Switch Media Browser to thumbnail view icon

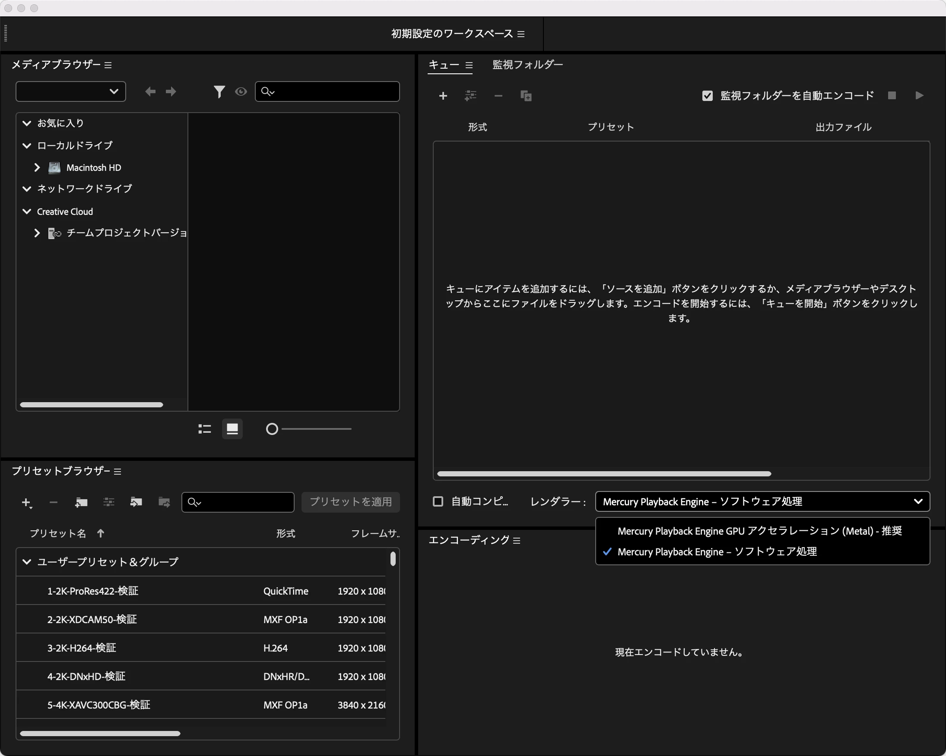click(x=232, y=429)
